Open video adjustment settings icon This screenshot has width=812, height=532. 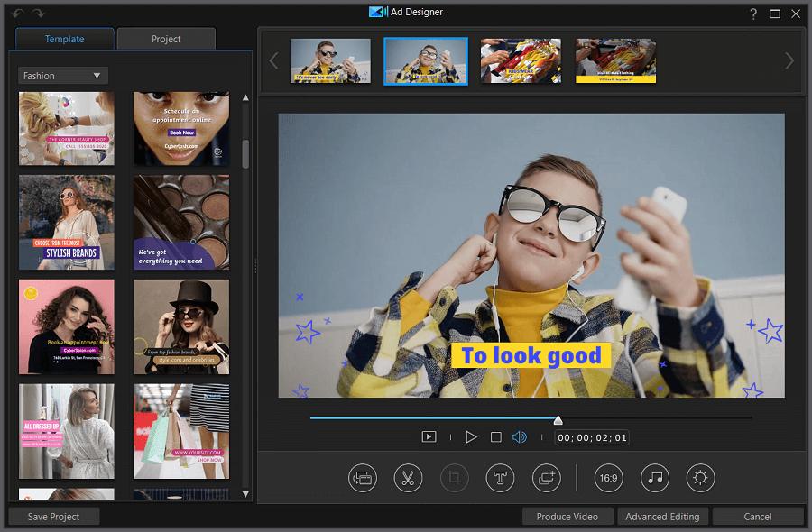(700, 478)
